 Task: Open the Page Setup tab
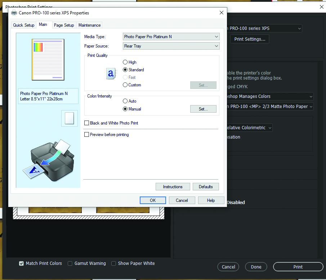pos(64,25)
